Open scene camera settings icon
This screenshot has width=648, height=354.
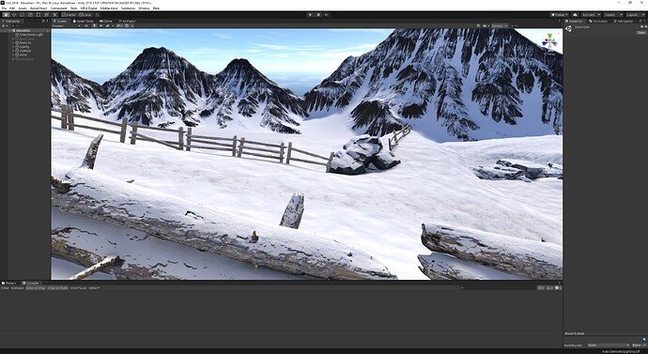[x=485, y=25]
